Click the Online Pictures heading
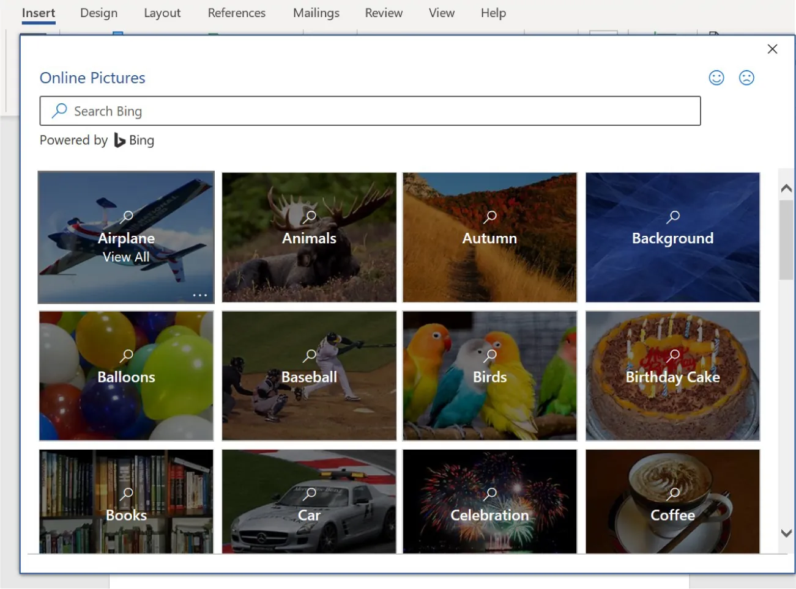The height and width of the screenshot is (589, 796). point(92,78)
